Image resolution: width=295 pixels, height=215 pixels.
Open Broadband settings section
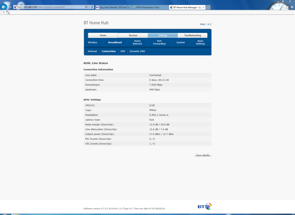115,42
